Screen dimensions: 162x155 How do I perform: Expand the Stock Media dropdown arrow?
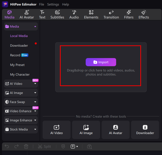tap(35, 129)
